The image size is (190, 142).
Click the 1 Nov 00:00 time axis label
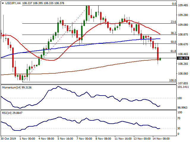click(x=27, y=139)
